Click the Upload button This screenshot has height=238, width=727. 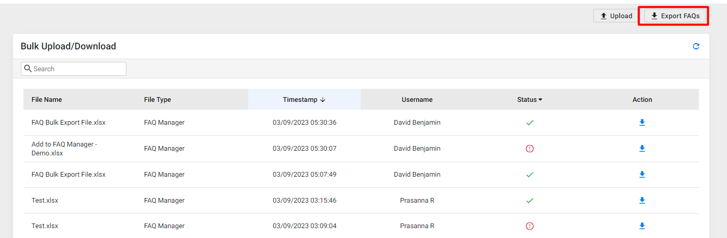(616, 16)
